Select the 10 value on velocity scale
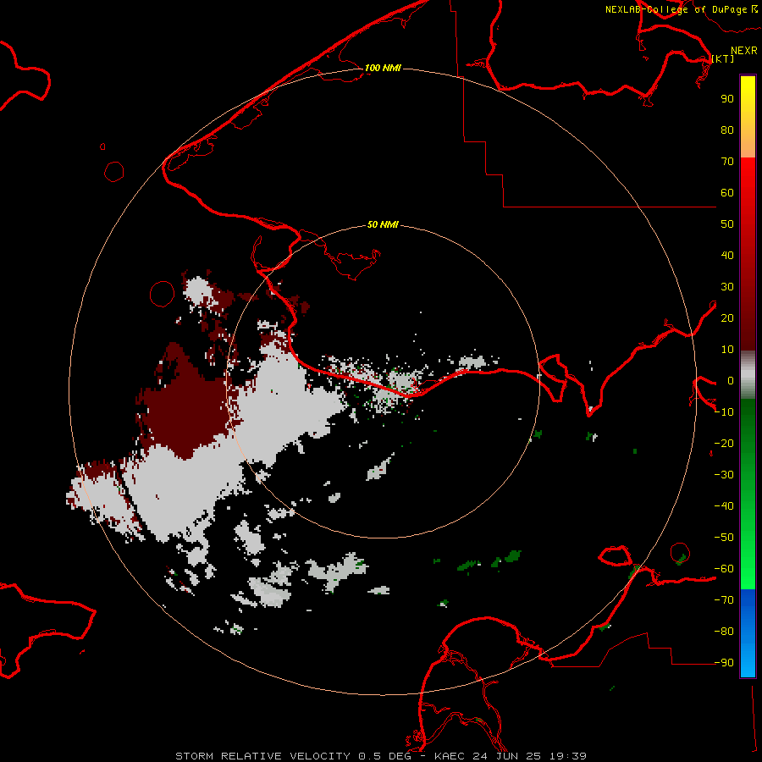Image resolution: width=762 pixels, height=762 pixels. pyautogui.click(x=727, y=350)
